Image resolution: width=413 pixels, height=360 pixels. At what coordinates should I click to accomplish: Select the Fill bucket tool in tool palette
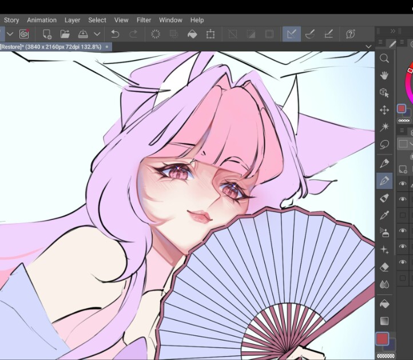[x=384, y=304]
